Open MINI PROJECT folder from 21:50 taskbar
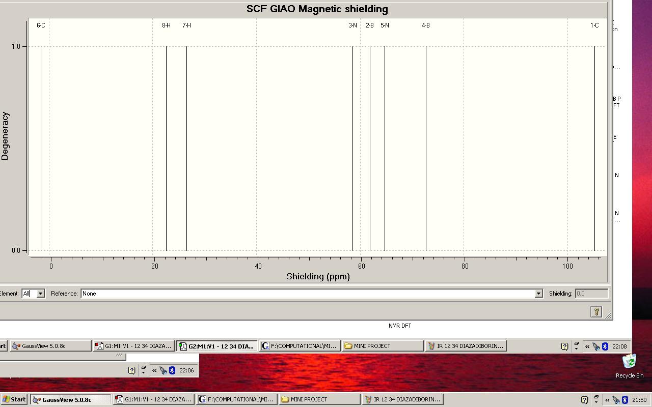Screen dimensions: 652x407 click(x=320, y=399)
